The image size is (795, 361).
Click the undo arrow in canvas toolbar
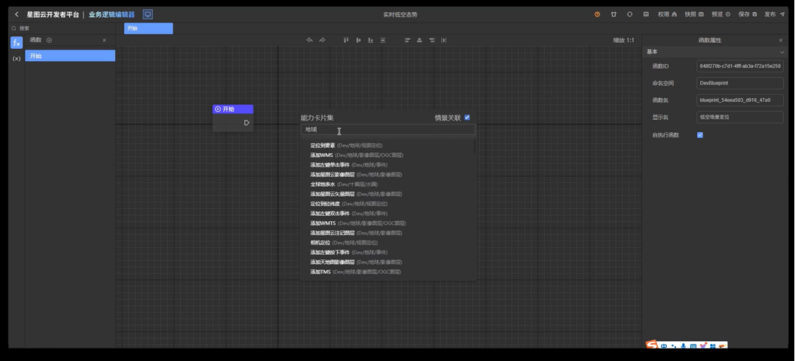point(309,40)
